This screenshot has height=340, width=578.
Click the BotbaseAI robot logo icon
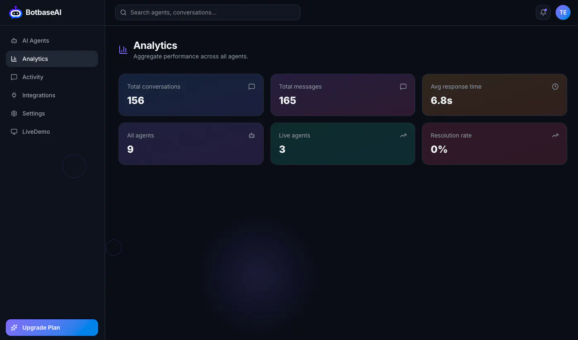tap(16, 12)
